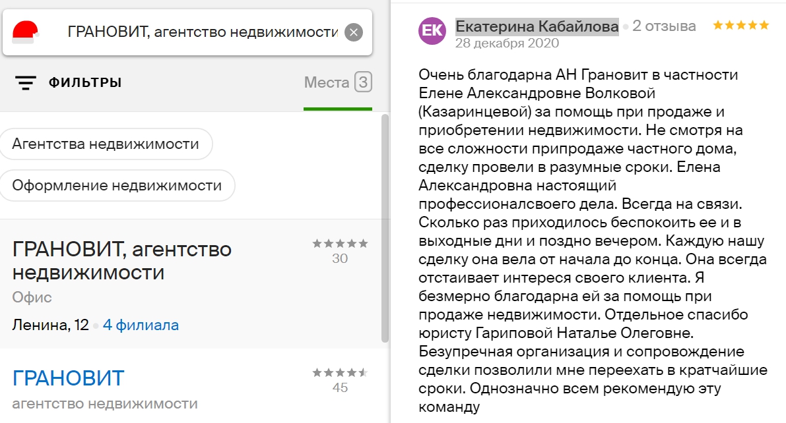This screenshot has height=423, width=786.
Task: Open ГРАНОВИТ, агентство недвижимости result card
Action: 191,284
